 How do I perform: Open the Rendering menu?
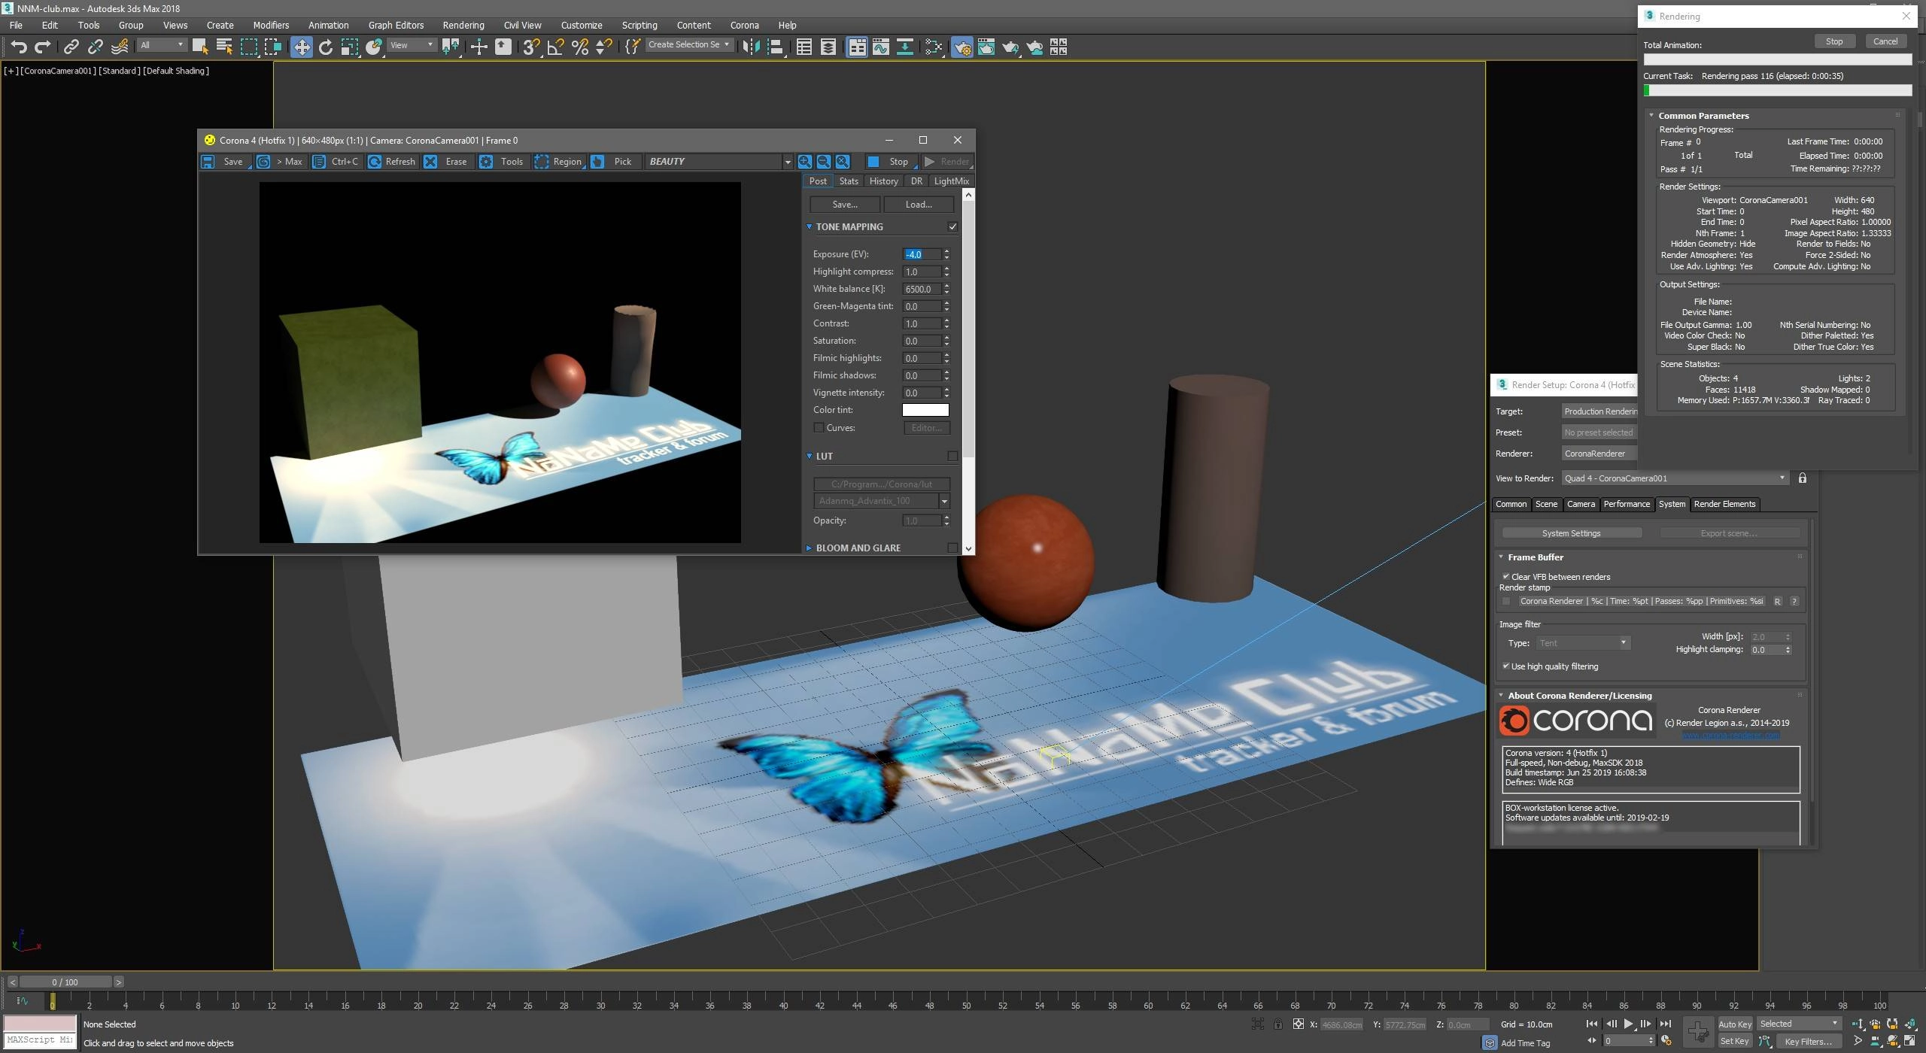click(x=463, y=25)
